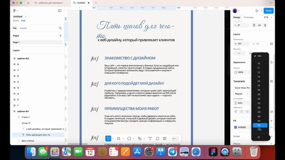The width and height of the screenshot is (285, 160).
Task: Click the width field showing 757
Action: 241,44
